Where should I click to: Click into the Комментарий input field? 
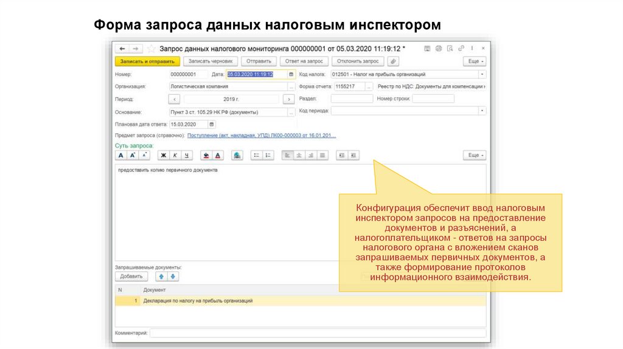tap(318, 333)
